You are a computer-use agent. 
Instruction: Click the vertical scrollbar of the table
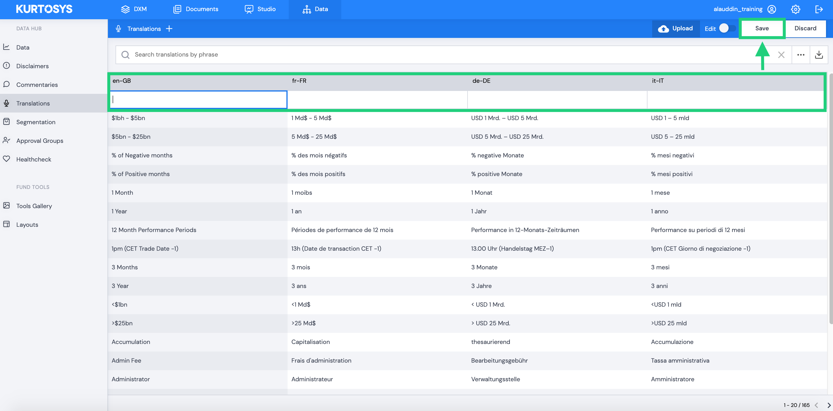point(831,199)
